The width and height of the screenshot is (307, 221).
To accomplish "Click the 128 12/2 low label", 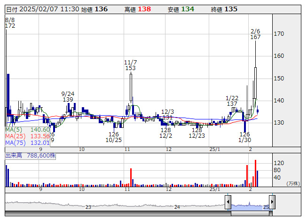I will (x=165, y=133).
